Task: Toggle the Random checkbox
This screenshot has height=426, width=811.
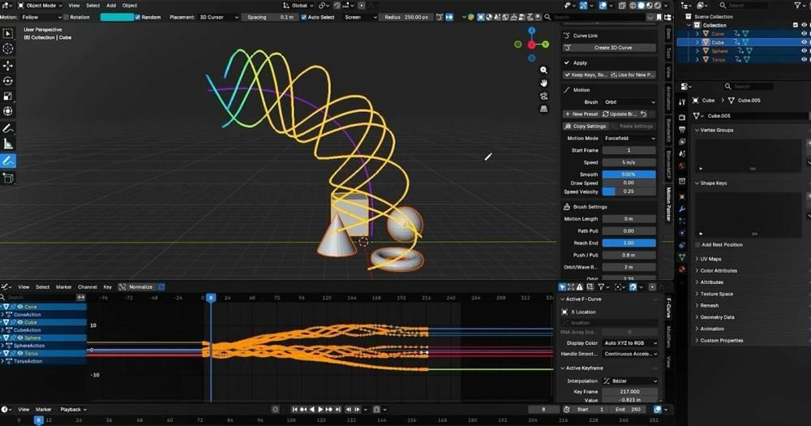Action: pyautogui.click(x=138, y=17)
